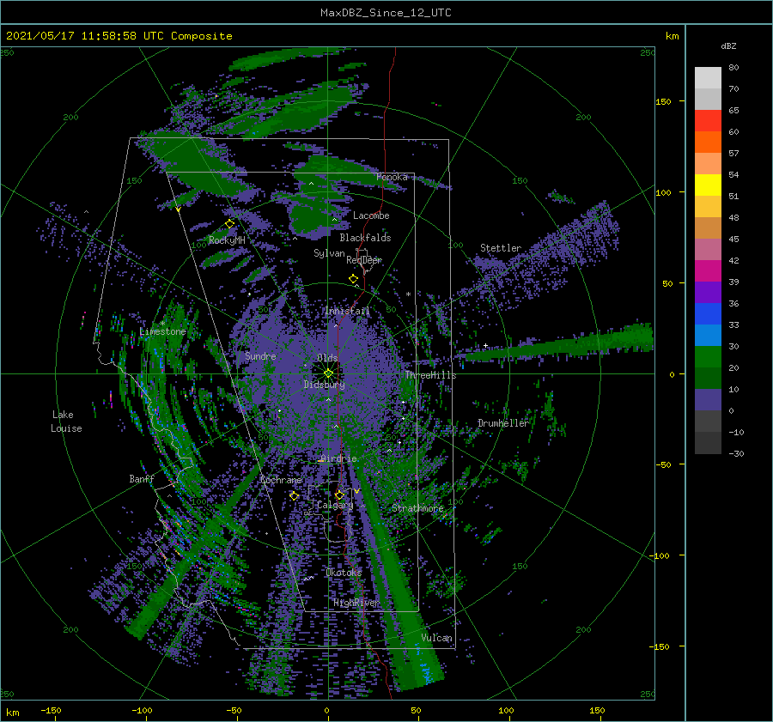The image size is (773, 722).
Task: Click the RedDeer city label
Action: coord(364,260)
